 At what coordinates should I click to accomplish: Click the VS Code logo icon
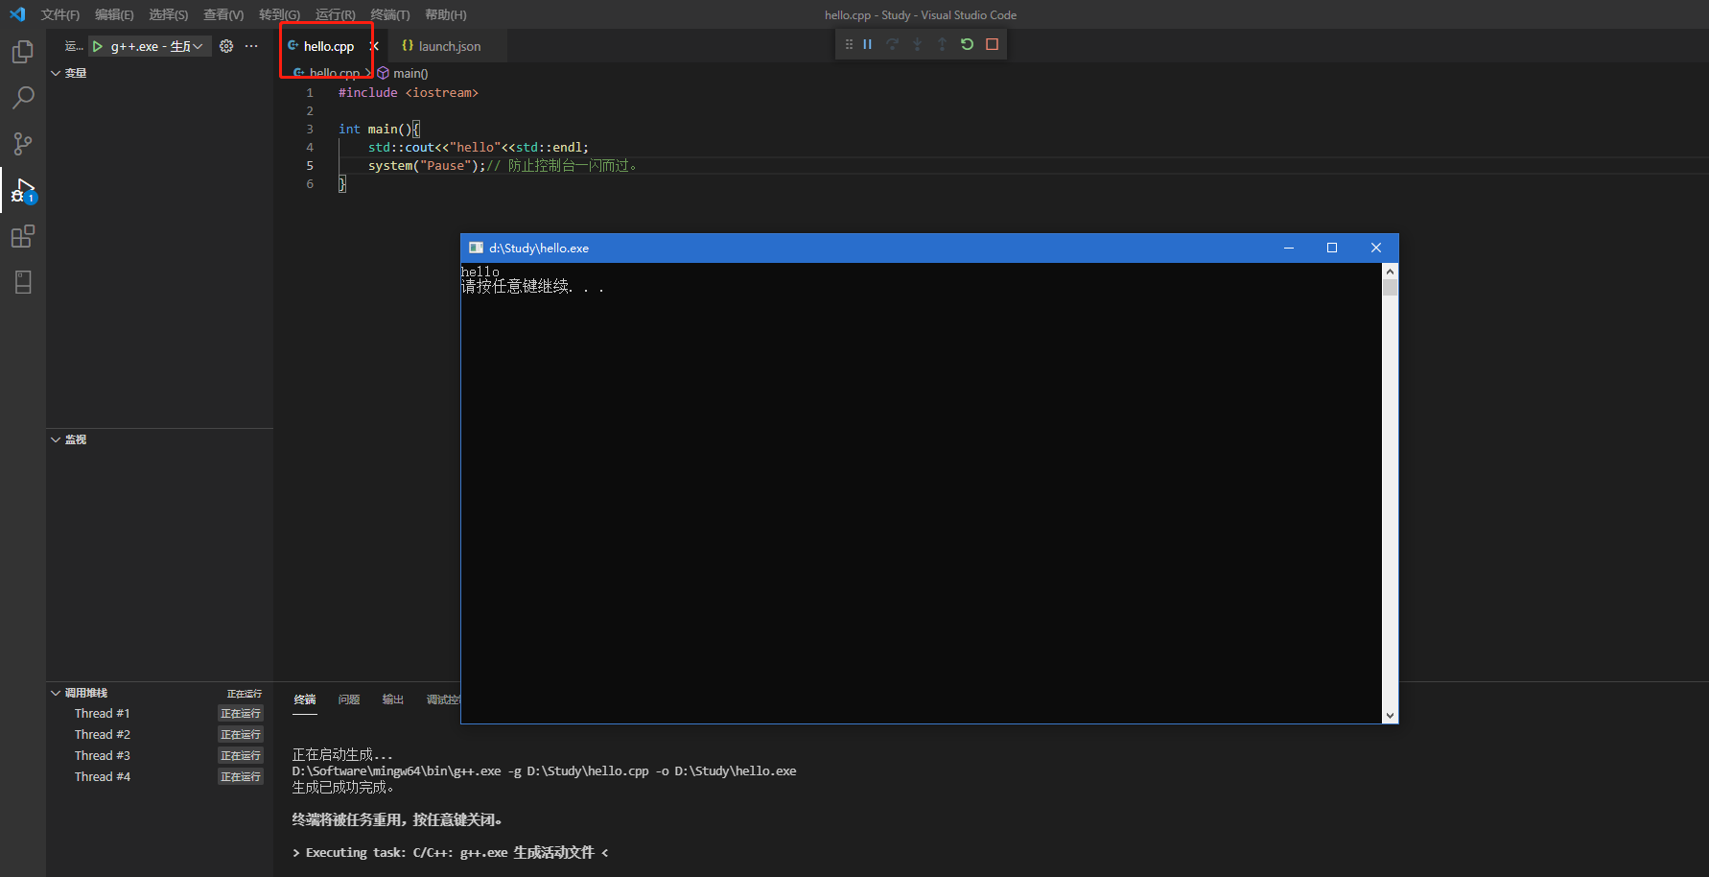[17, 14]
